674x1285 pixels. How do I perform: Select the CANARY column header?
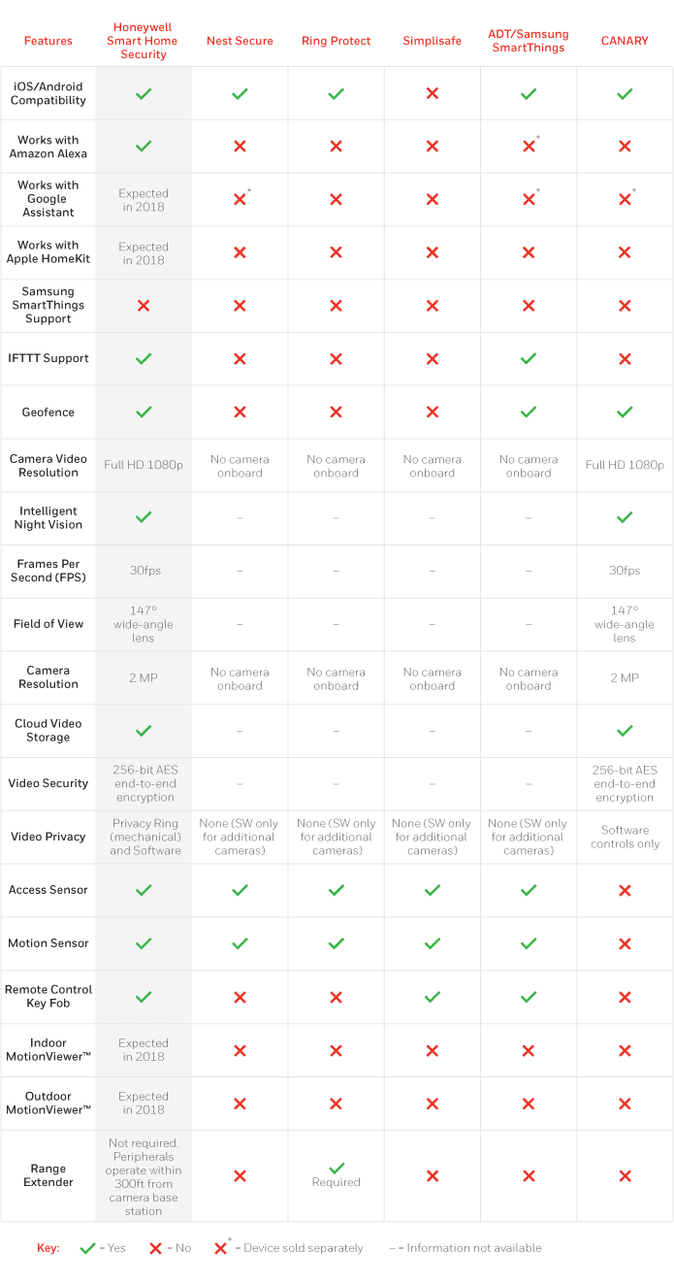click(625, 41)
